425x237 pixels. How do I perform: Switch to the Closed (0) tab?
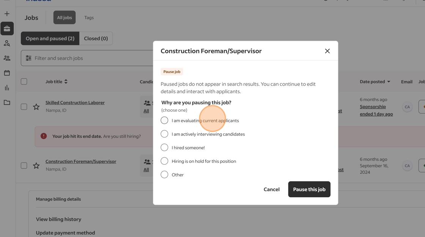pyautogui.click(x=96, y=39)
